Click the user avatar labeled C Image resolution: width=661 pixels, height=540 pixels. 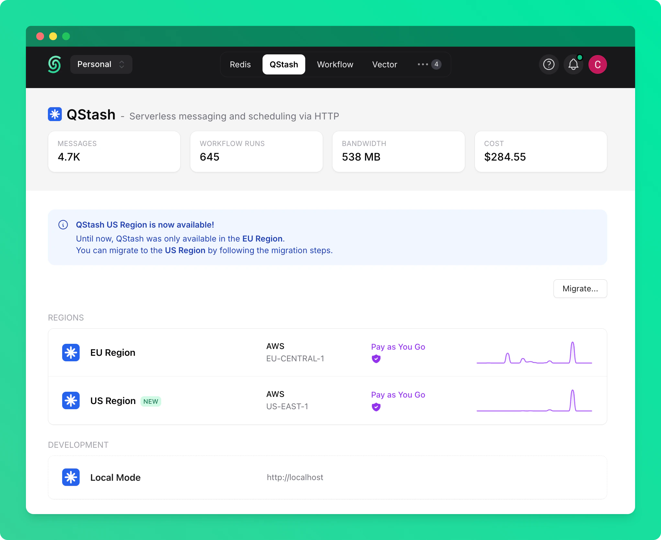598,64
